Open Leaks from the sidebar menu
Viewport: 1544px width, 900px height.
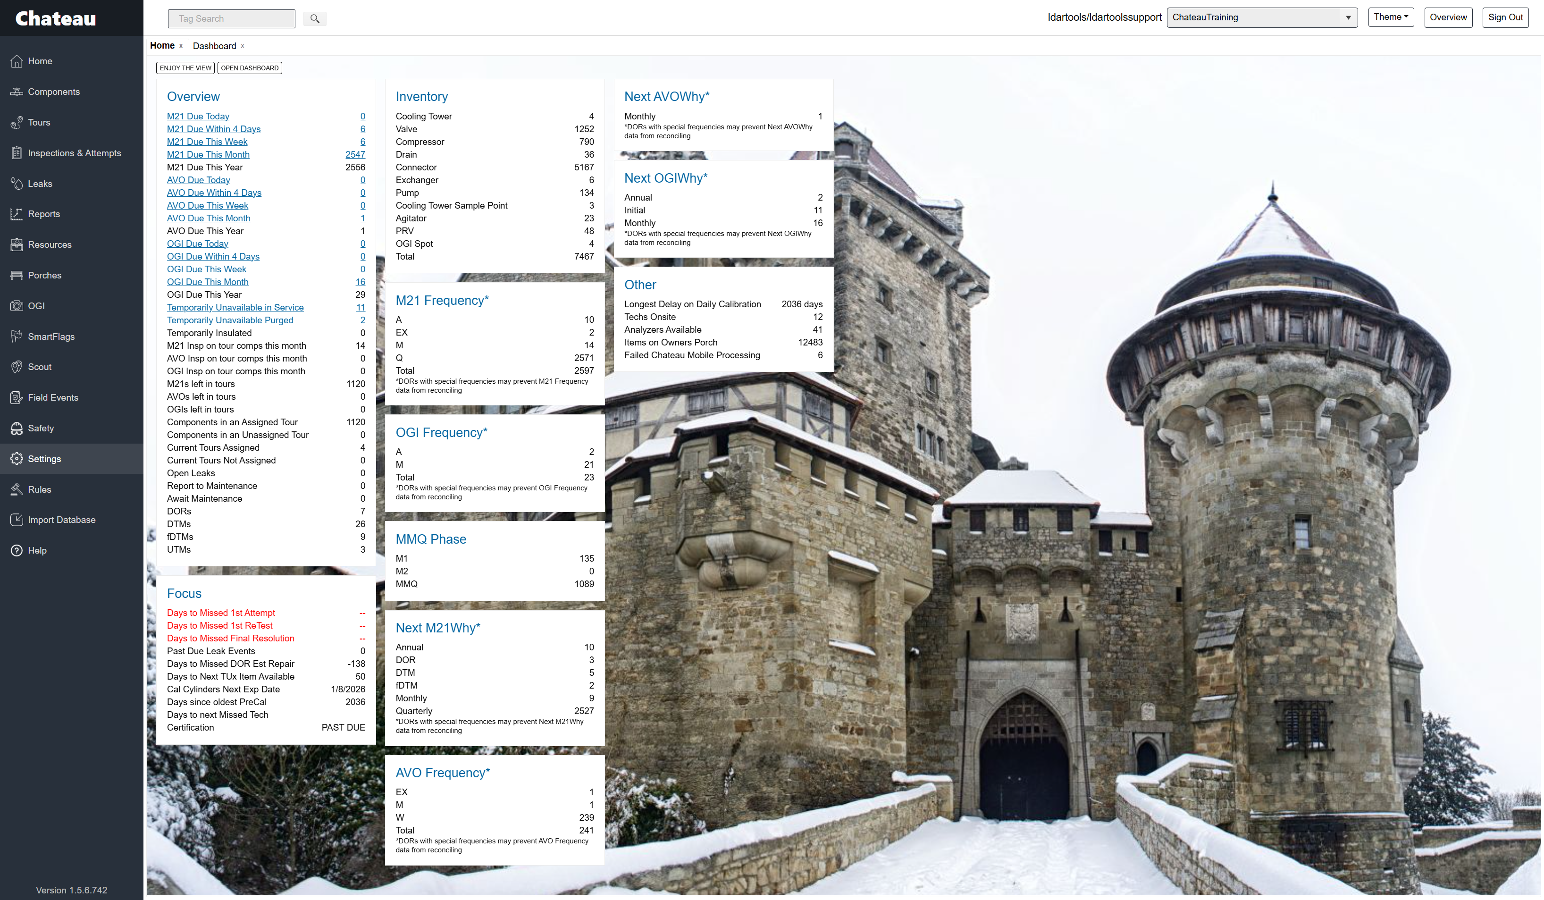(x=72, y=184)
